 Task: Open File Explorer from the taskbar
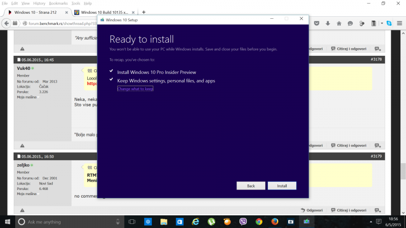coord(163,222)
